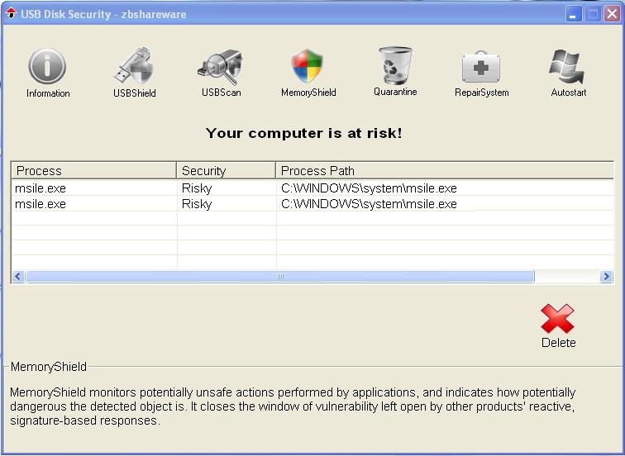Screen dimensions: 625x456
Task: Click Risky status in the first row
Action: (x=197, y=188)
